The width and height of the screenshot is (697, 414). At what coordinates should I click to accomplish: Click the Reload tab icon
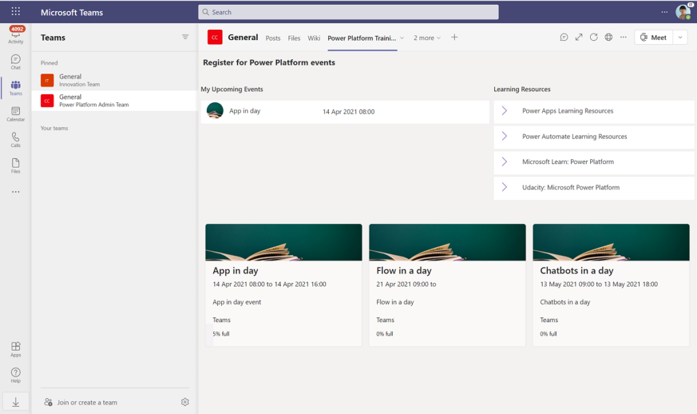[x=594, y=37]
